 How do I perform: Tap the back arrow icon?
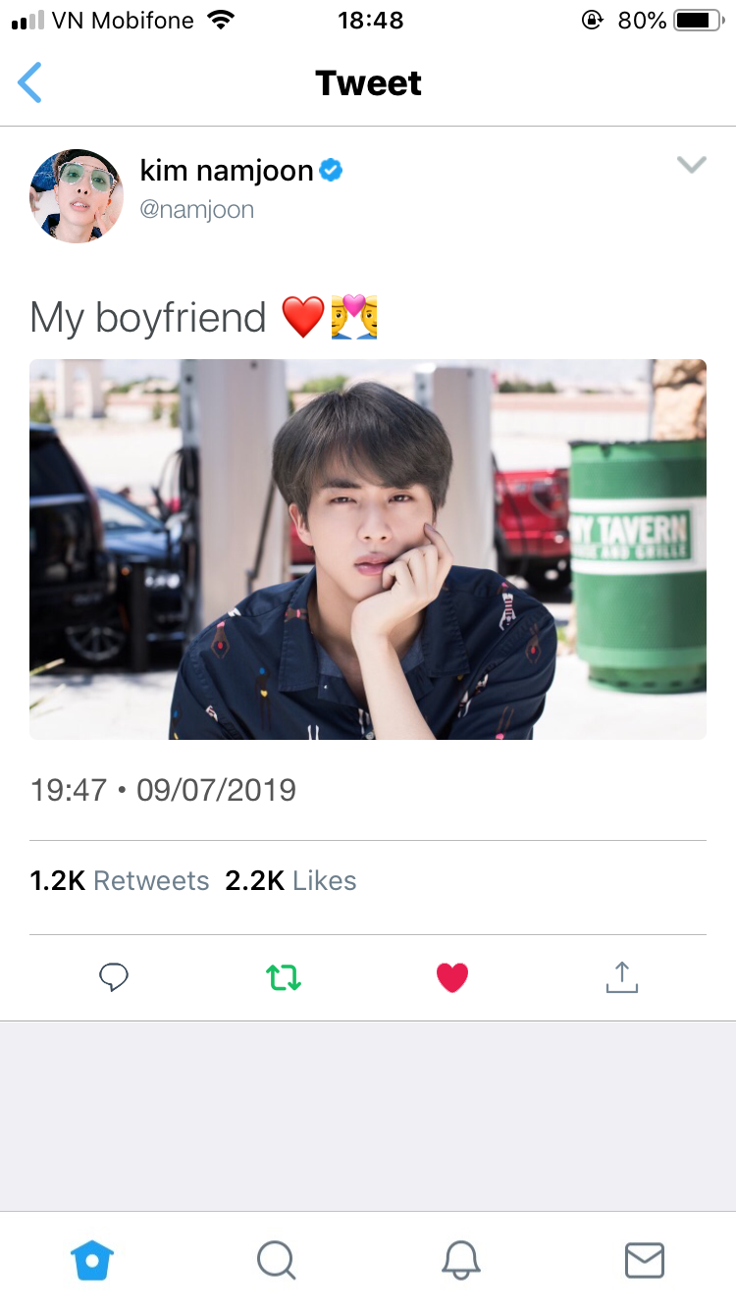(x=30, y=82)
